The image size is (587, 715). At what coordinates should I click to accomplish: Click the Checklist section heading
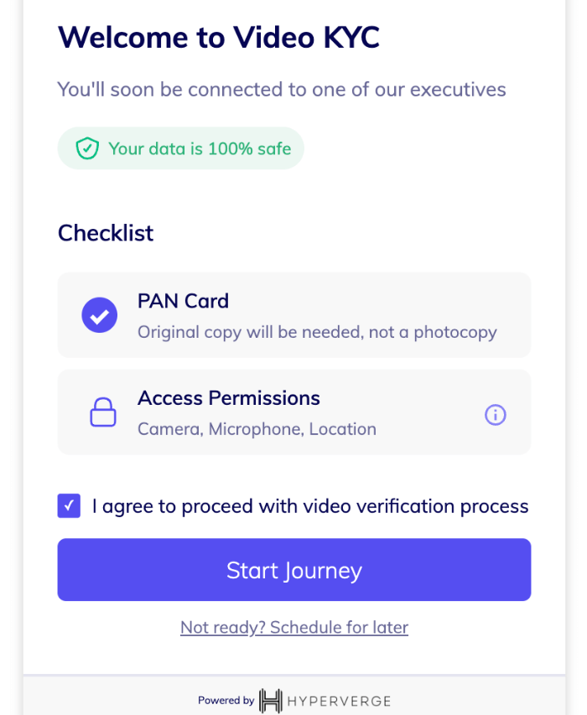[x=106, y=233]
